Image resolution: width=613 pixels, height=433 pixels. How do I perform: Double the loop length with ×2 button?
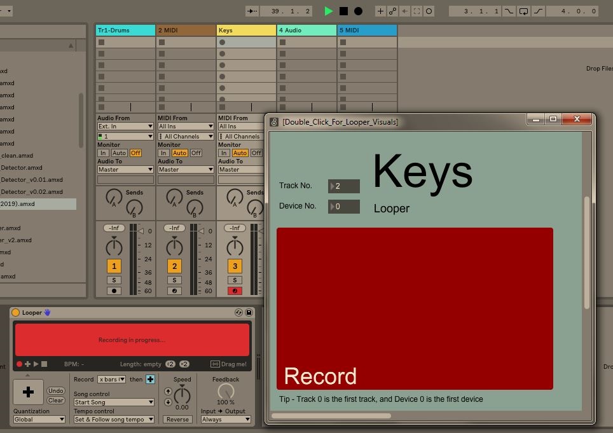184,364
